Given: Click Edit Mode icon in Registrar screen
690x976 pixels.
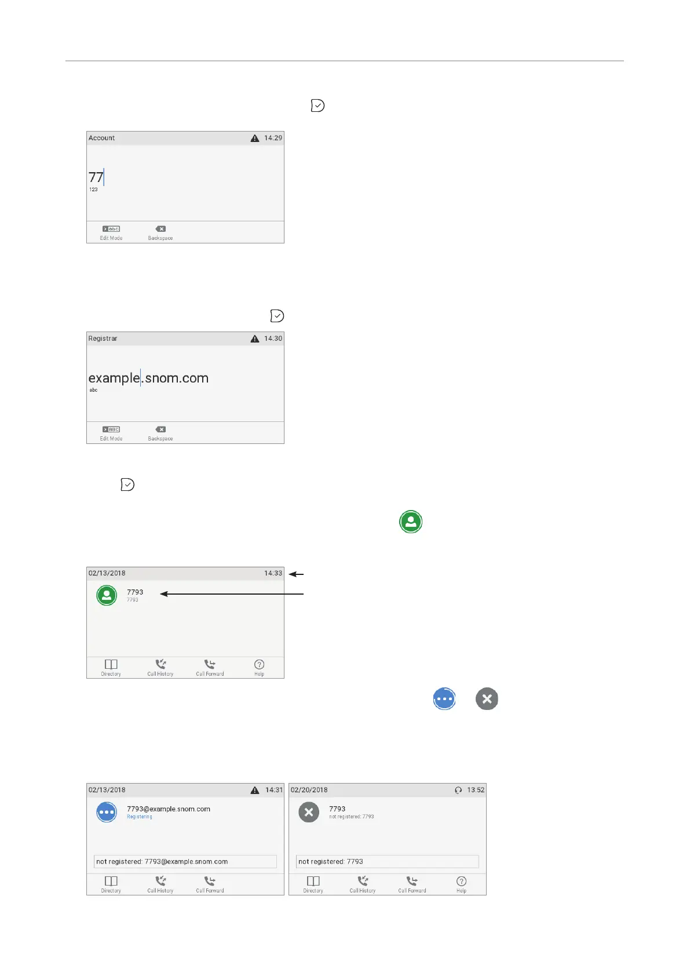Looking at the screenshot, I should (x=111, y=429).
